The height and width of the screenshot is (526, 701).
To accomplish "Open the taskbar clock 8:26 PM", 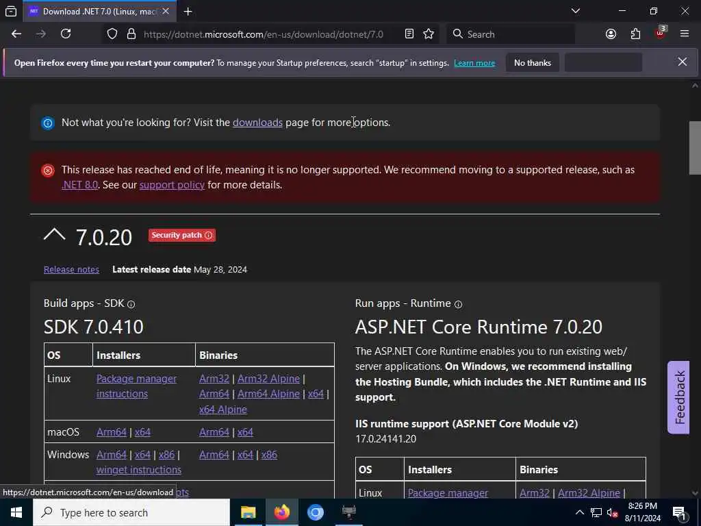I will tap(642, 512).
